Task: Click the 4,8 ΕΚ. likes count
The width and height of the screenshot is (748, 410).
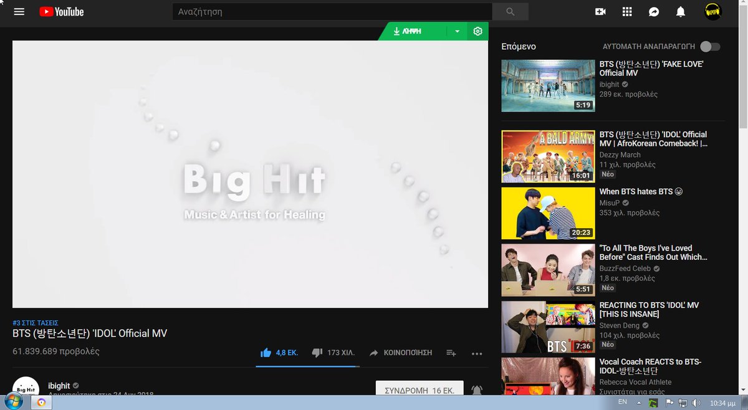Action: point(287,353)
